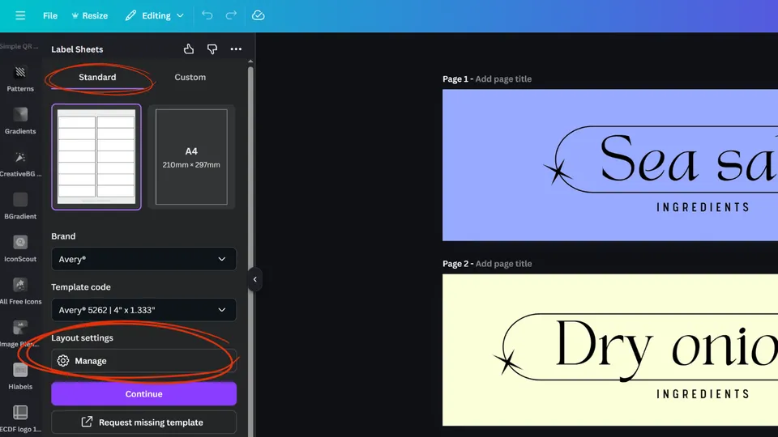Click Request missing template
Image resolution: width=778 pixels, height=437 pixels.
coord(144,422)
